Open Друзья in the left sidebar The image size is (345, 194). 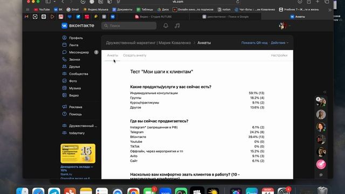tap(71, 67)
